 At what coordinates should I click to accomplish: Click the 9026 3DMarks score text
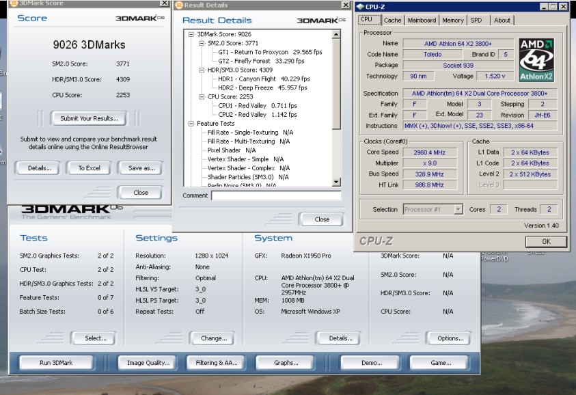click(x=89, y=45)
